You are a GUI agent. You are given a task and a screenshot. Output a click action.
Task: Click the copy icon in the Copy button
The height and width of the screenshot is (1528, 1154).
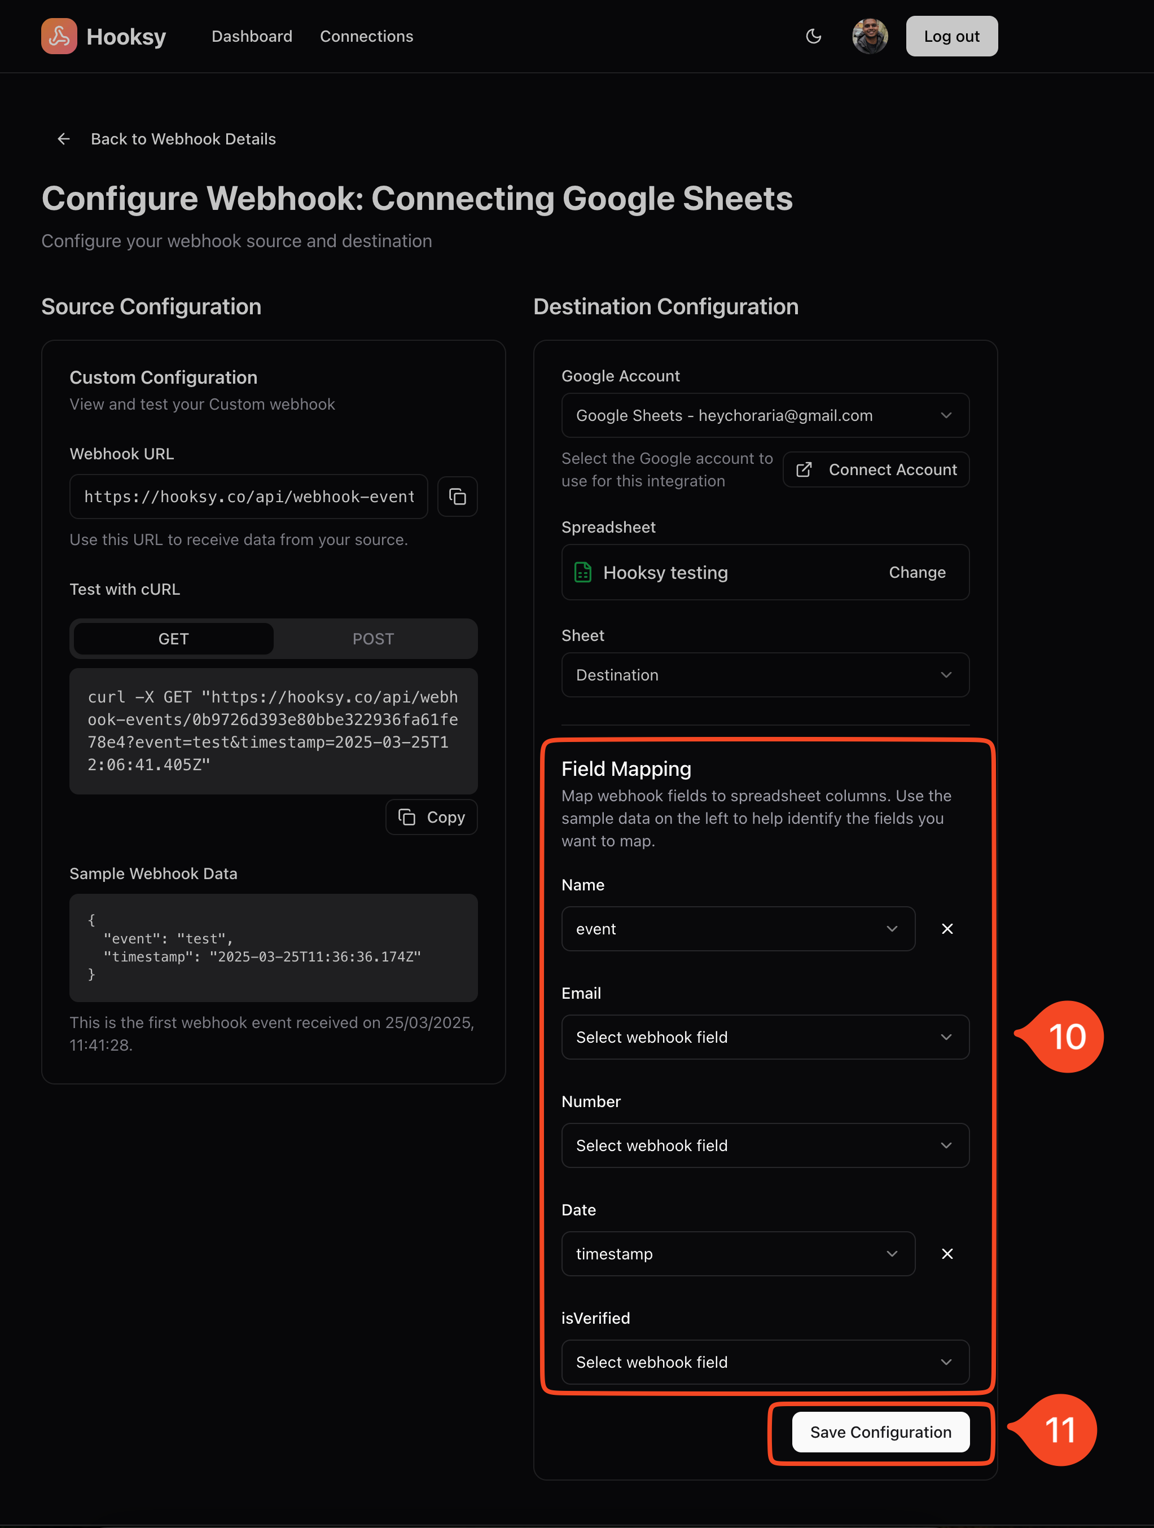(407, 816)
